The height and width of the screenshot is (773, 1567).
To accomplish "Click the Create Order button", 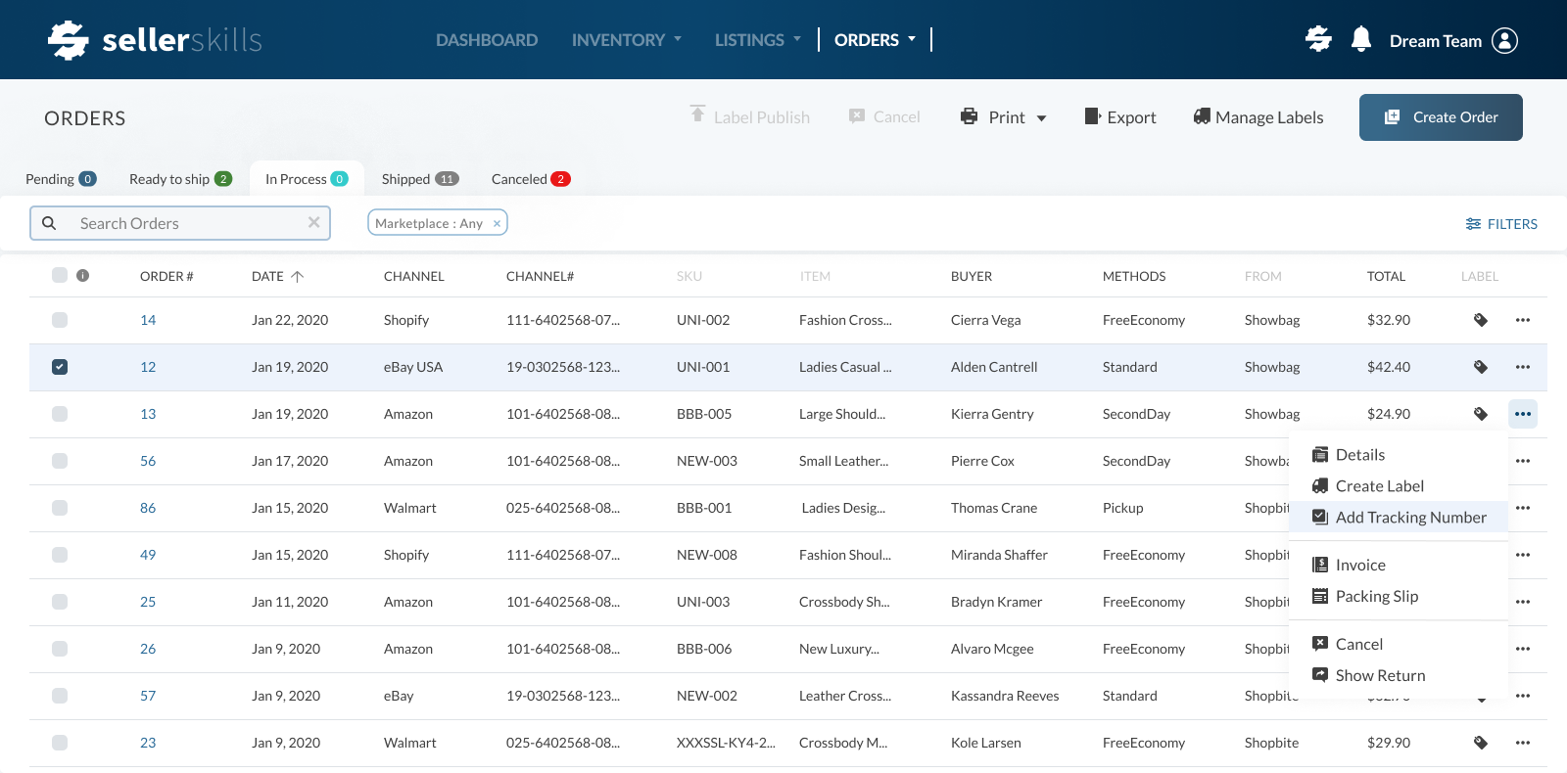I will (x=1440, y=117).
